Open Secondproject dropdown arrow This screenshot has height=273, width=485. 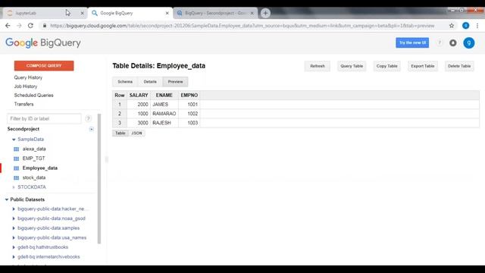tap(91, 129)
